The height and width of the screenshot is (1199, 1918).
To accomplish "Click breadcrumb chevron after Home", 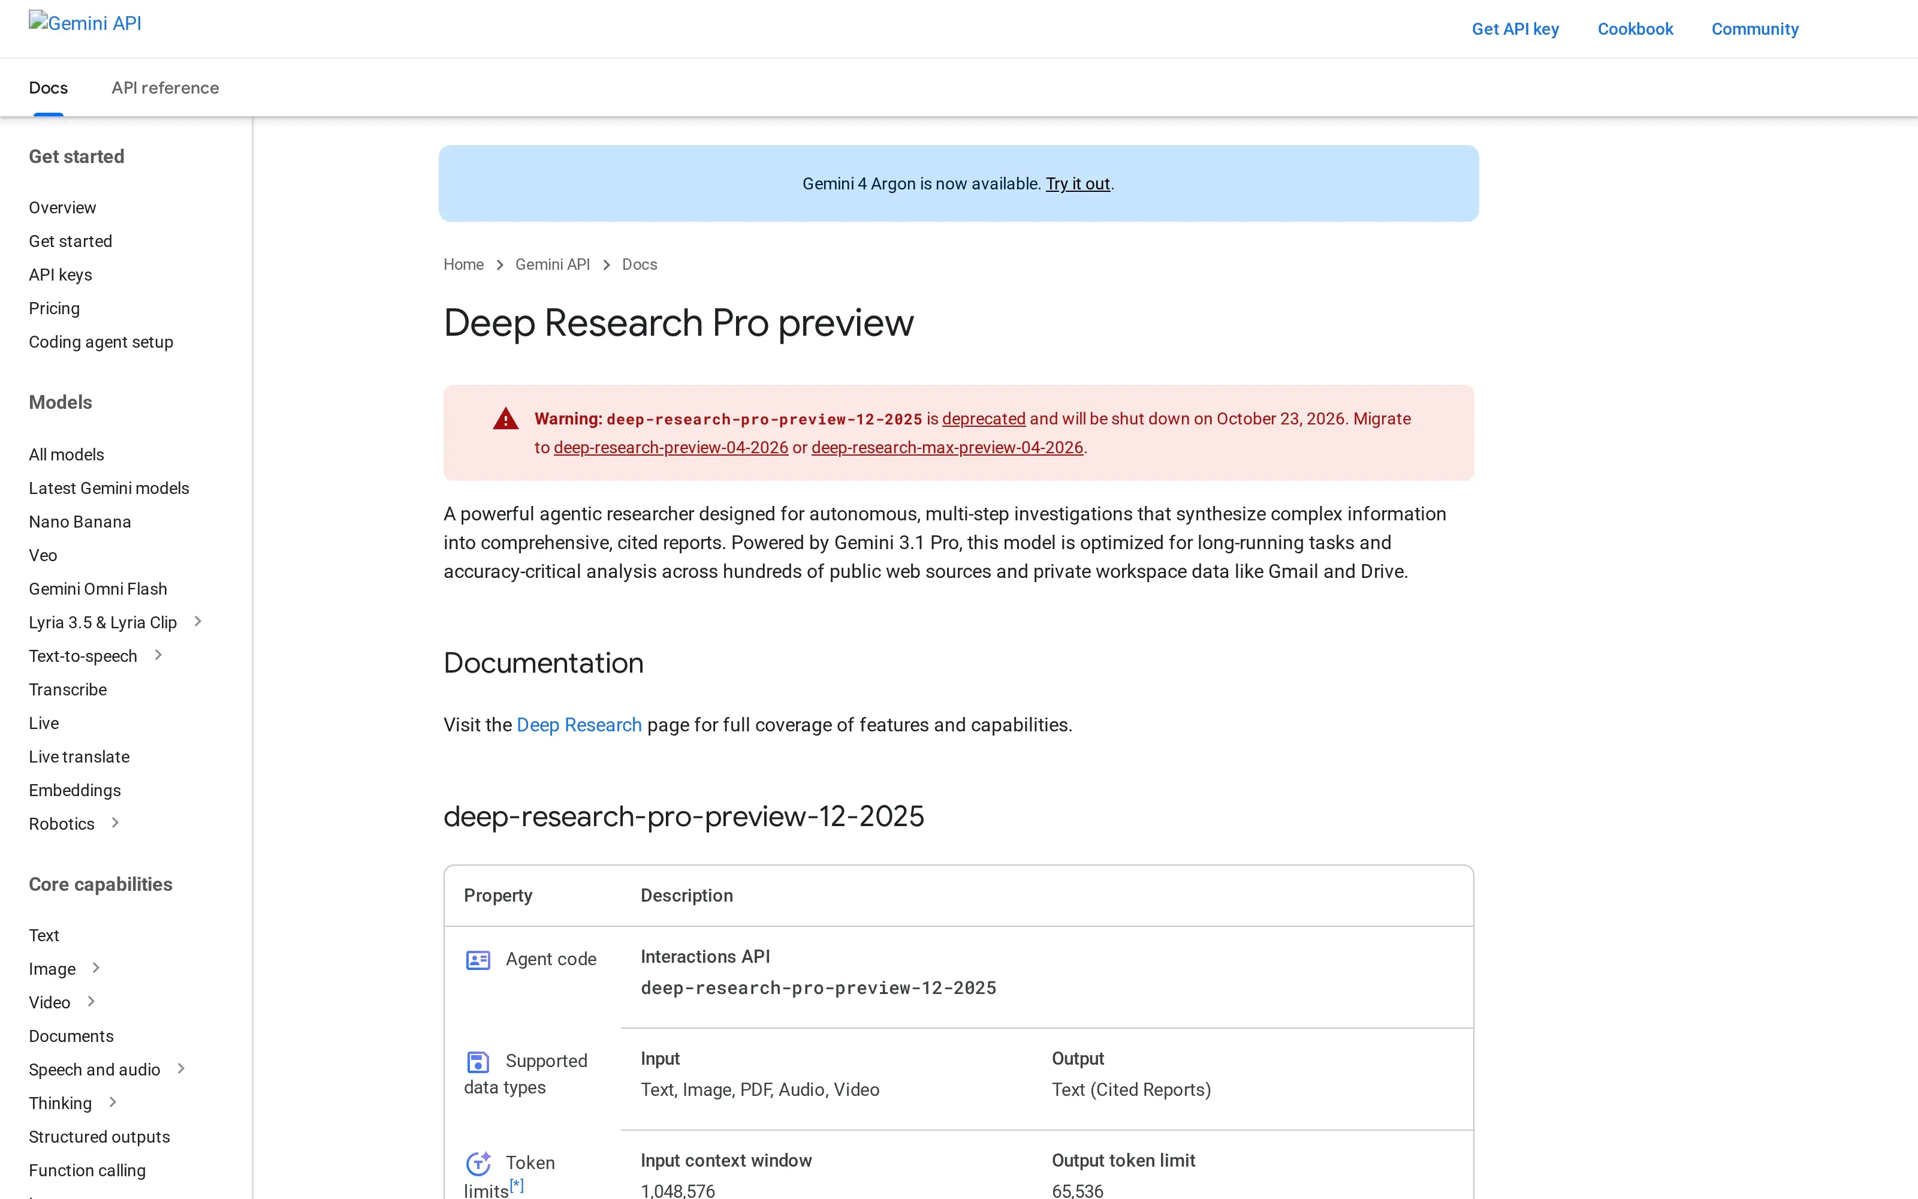I will pos(500,265).
